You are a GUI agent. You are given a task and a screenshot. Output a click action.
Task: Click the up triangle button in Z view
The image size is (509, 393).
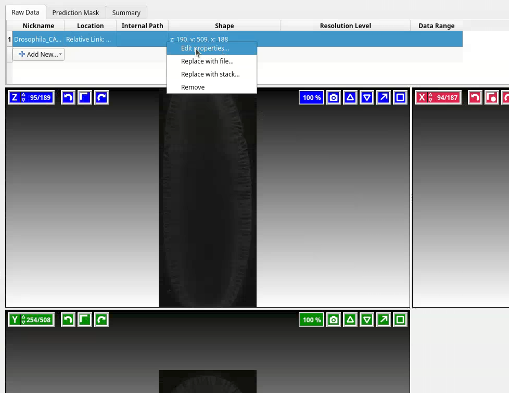click(350, 97)
